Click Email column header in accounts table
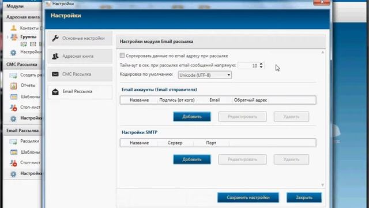 coord(214,100)
